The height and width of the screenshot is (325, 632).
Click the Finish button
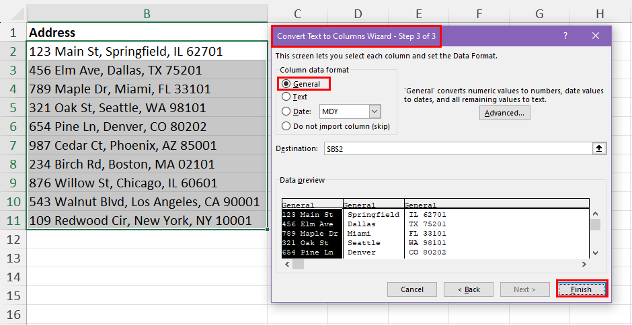pos(582,289)
